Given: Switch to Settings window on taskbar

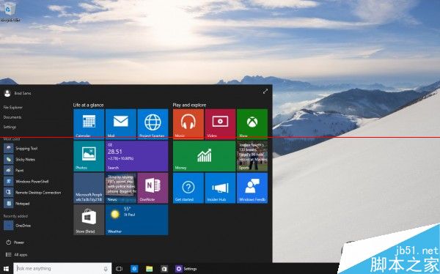Looking at the screenshot, I should pyautogui.click(x=186, y=269).
